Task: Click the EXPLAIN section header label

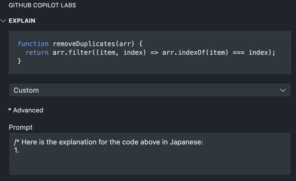Action: pyautogui.click(x=22, y=21)
